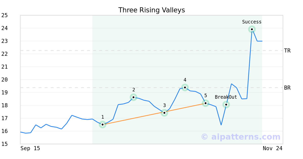303x159 pixels.
Task: Click the 25 value on the price axis
Action: click(x=5, y=15)
